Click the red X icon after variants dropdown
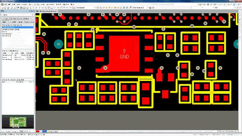The height and width of the screenshot is (136, 242). 153,8
